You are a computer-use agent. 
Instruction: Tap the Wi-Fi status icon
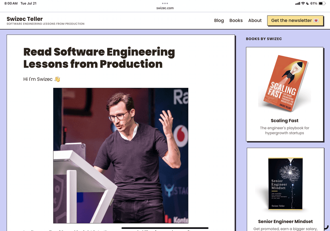pyautogui.click(x=303, y=3)
